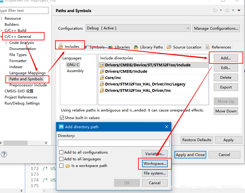
Task: Click Apply and Close button
Action: coord(190,155)
